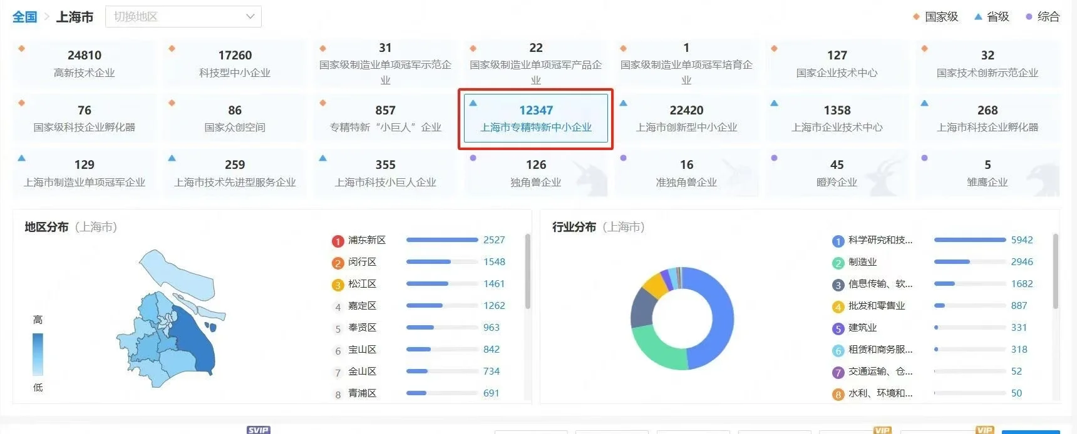Click 闵行区 count value 1548
The width and height of the screenshot is (1077, 434).
point(494,262)
